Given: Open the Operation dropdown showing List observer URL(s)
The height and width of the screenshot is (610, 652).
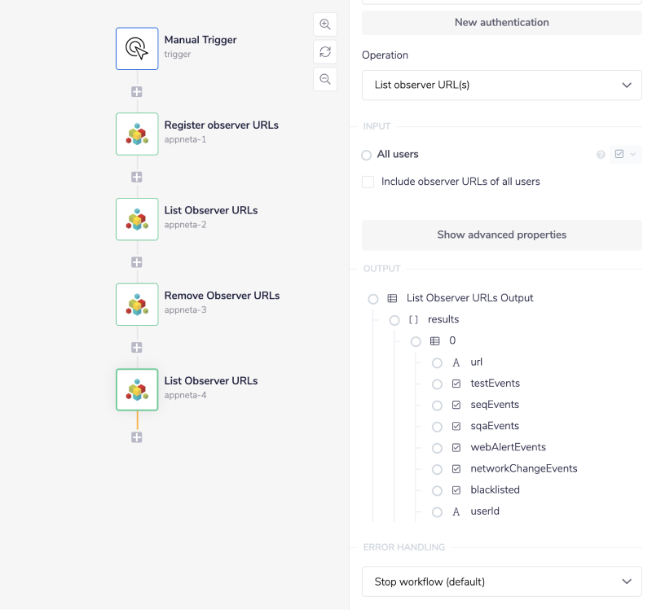Looking at the screenshot, I should tap(501, 85).
